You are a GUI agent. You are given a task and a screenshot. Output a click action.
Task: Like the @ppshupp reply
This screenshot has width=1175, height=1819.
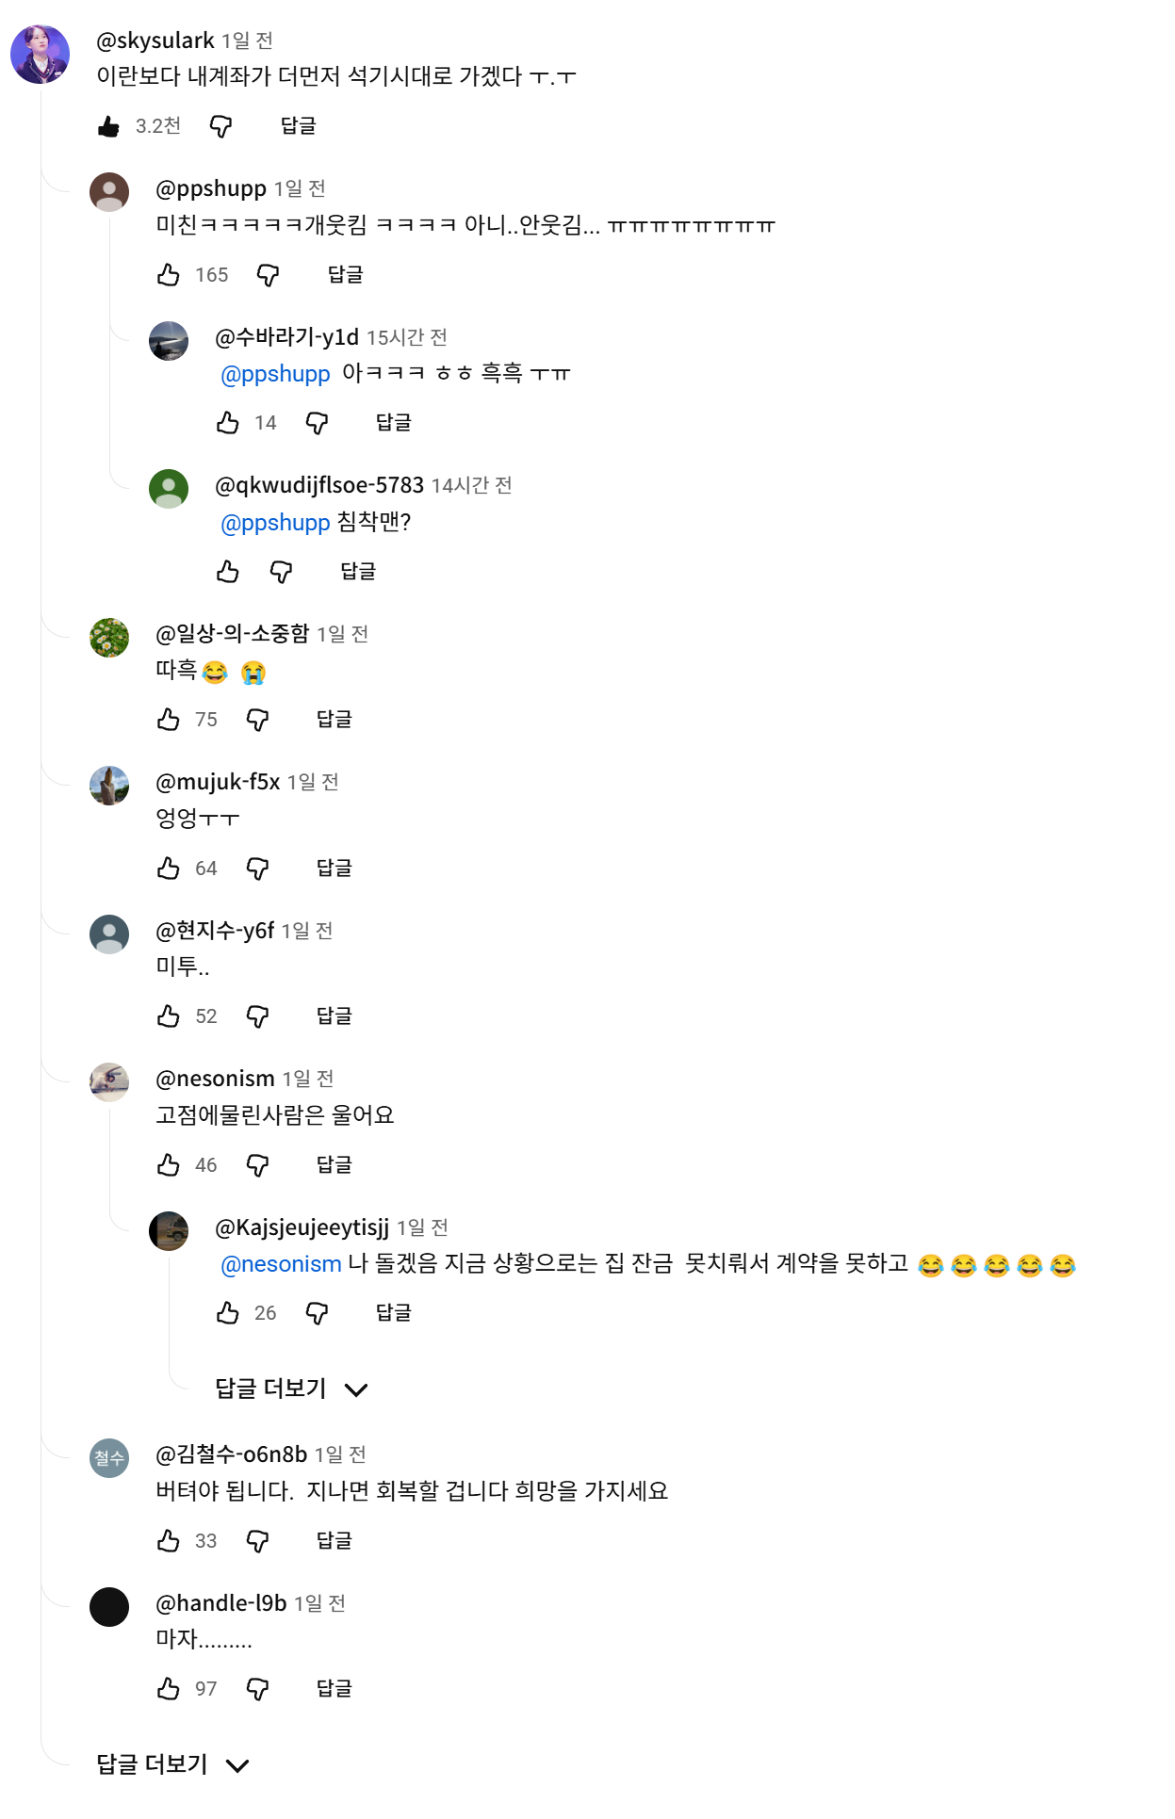[x=169, y=275]
